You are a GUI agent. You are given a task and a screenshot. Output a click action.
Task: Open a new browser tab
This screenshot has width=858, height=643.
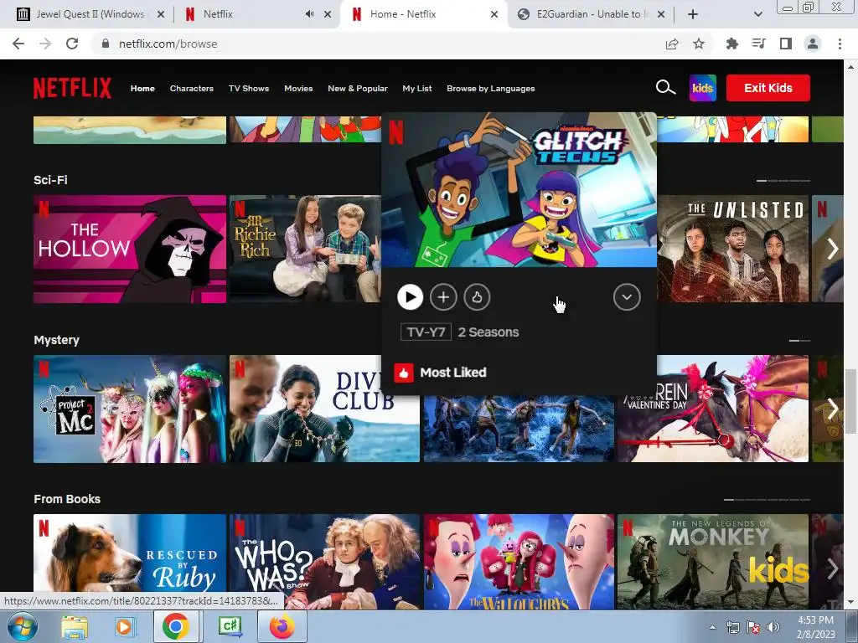693,14
